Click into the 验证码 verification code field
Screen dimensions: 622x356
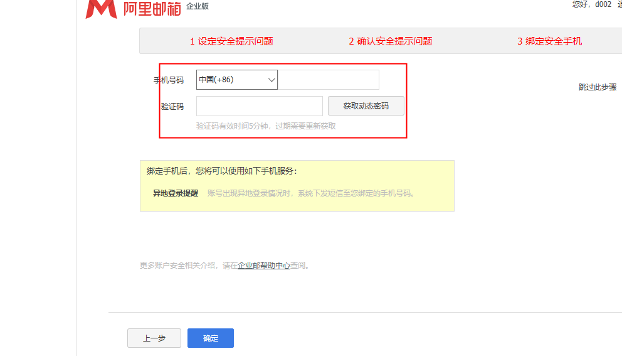pos(259,106)
